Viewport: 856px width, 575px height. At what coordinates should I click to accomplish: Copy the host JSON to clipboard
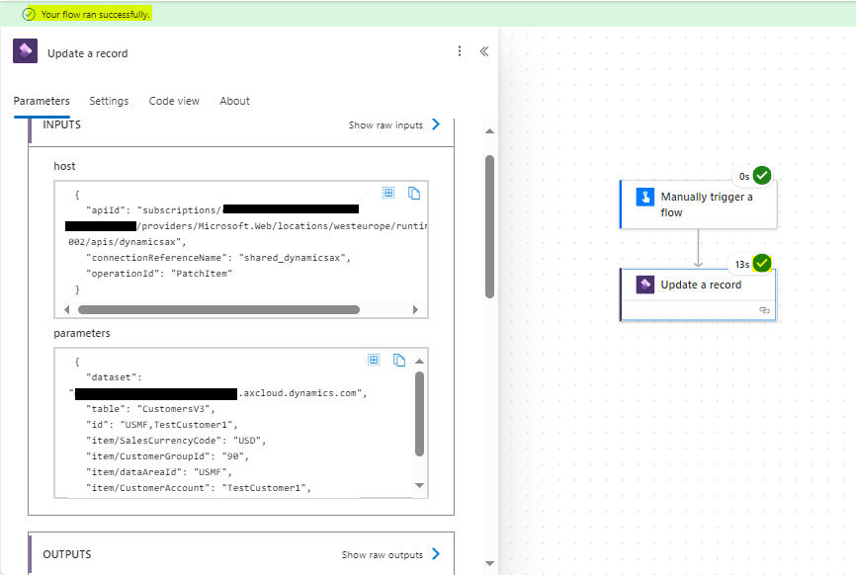point(414,193)
